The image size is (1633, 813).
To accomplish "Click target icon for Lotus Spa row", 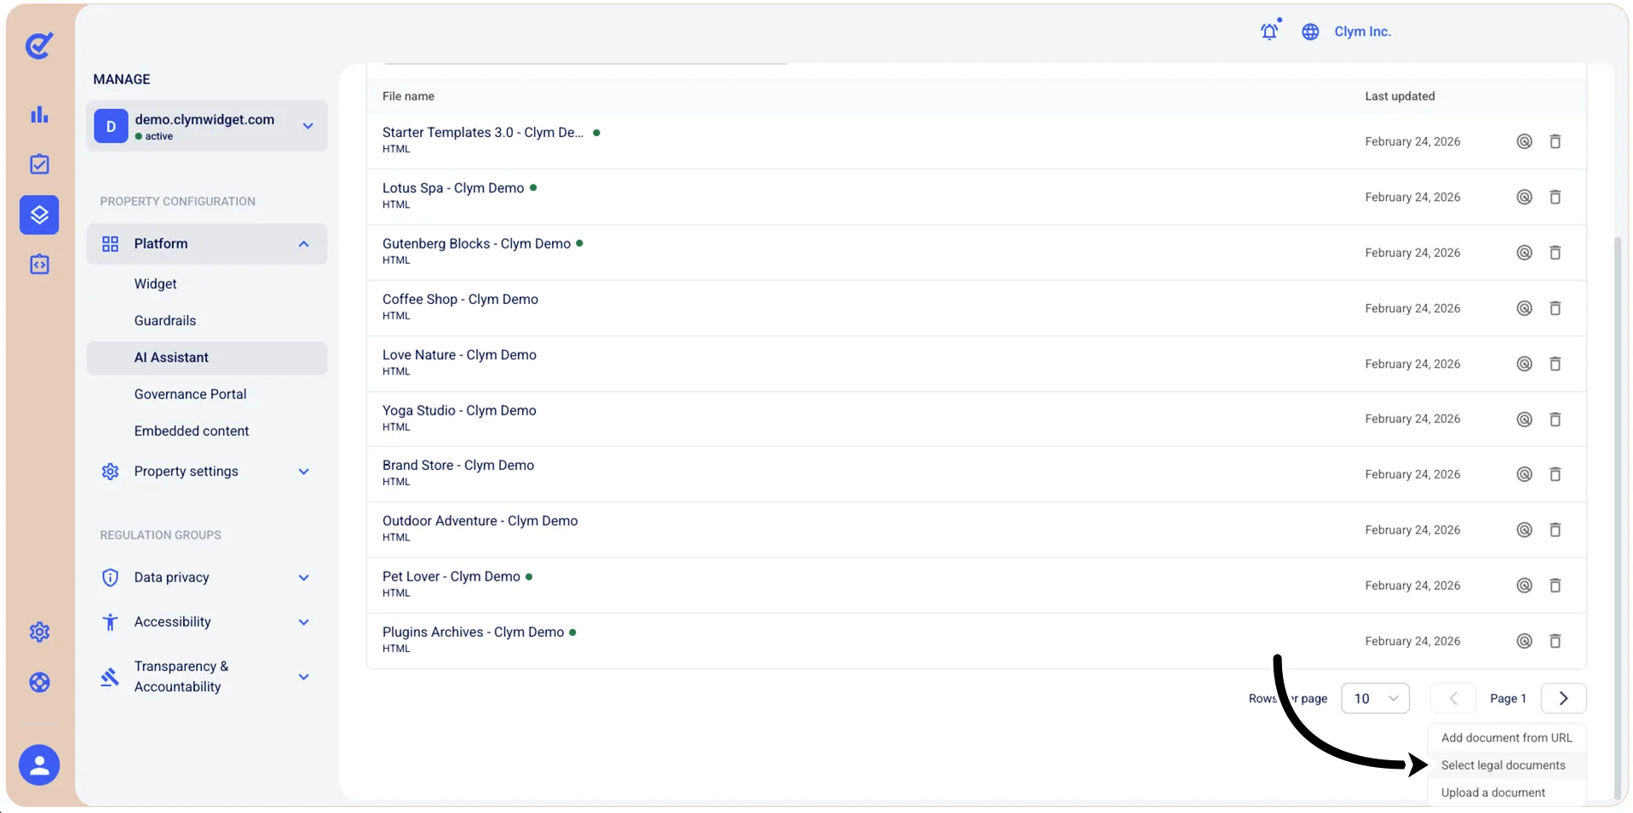I will (x=1524, y=197).
